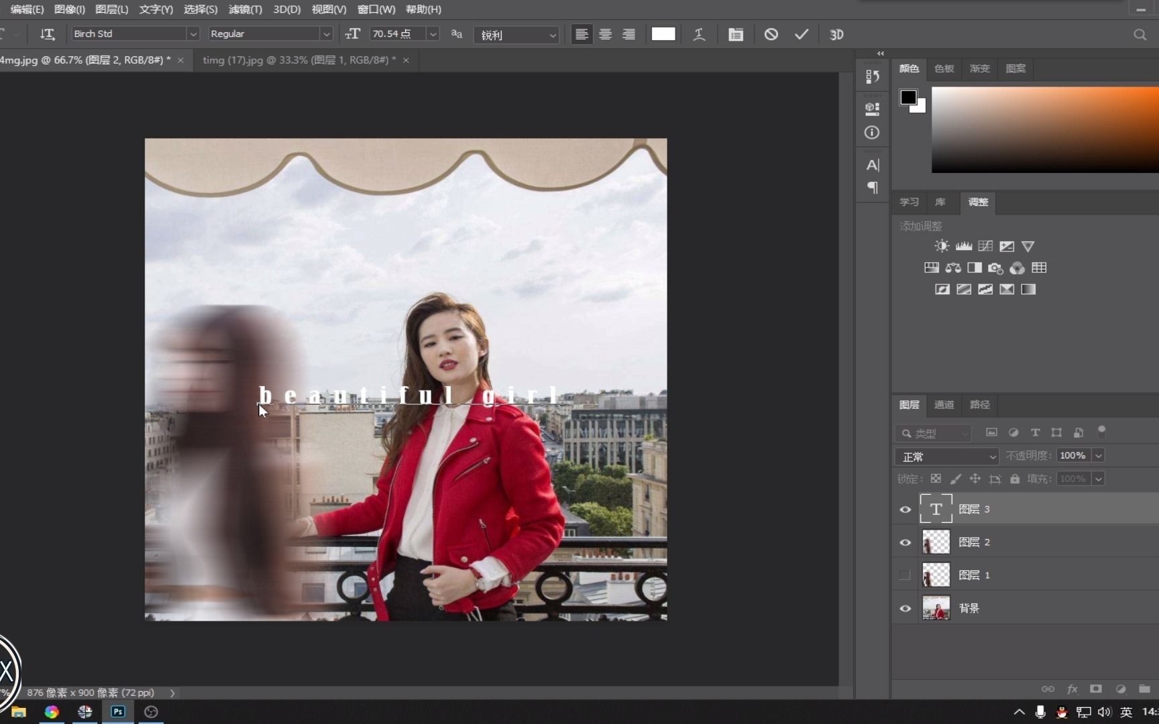Add a Brightness/Contrast adjustment
This screenshot has width=1159, height=724.
(x=942, y=246)
